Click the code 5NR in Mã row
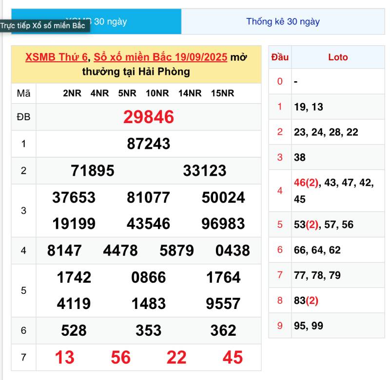 (127, 93)
